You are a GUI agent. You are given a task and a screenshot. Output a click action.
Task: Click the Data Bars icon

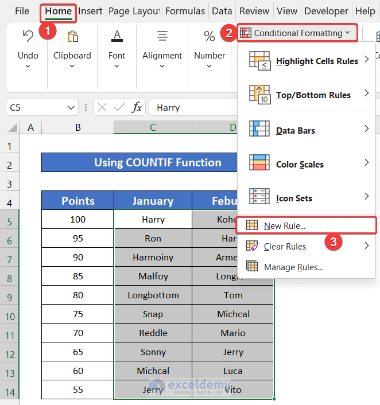[x=259, y=128]
